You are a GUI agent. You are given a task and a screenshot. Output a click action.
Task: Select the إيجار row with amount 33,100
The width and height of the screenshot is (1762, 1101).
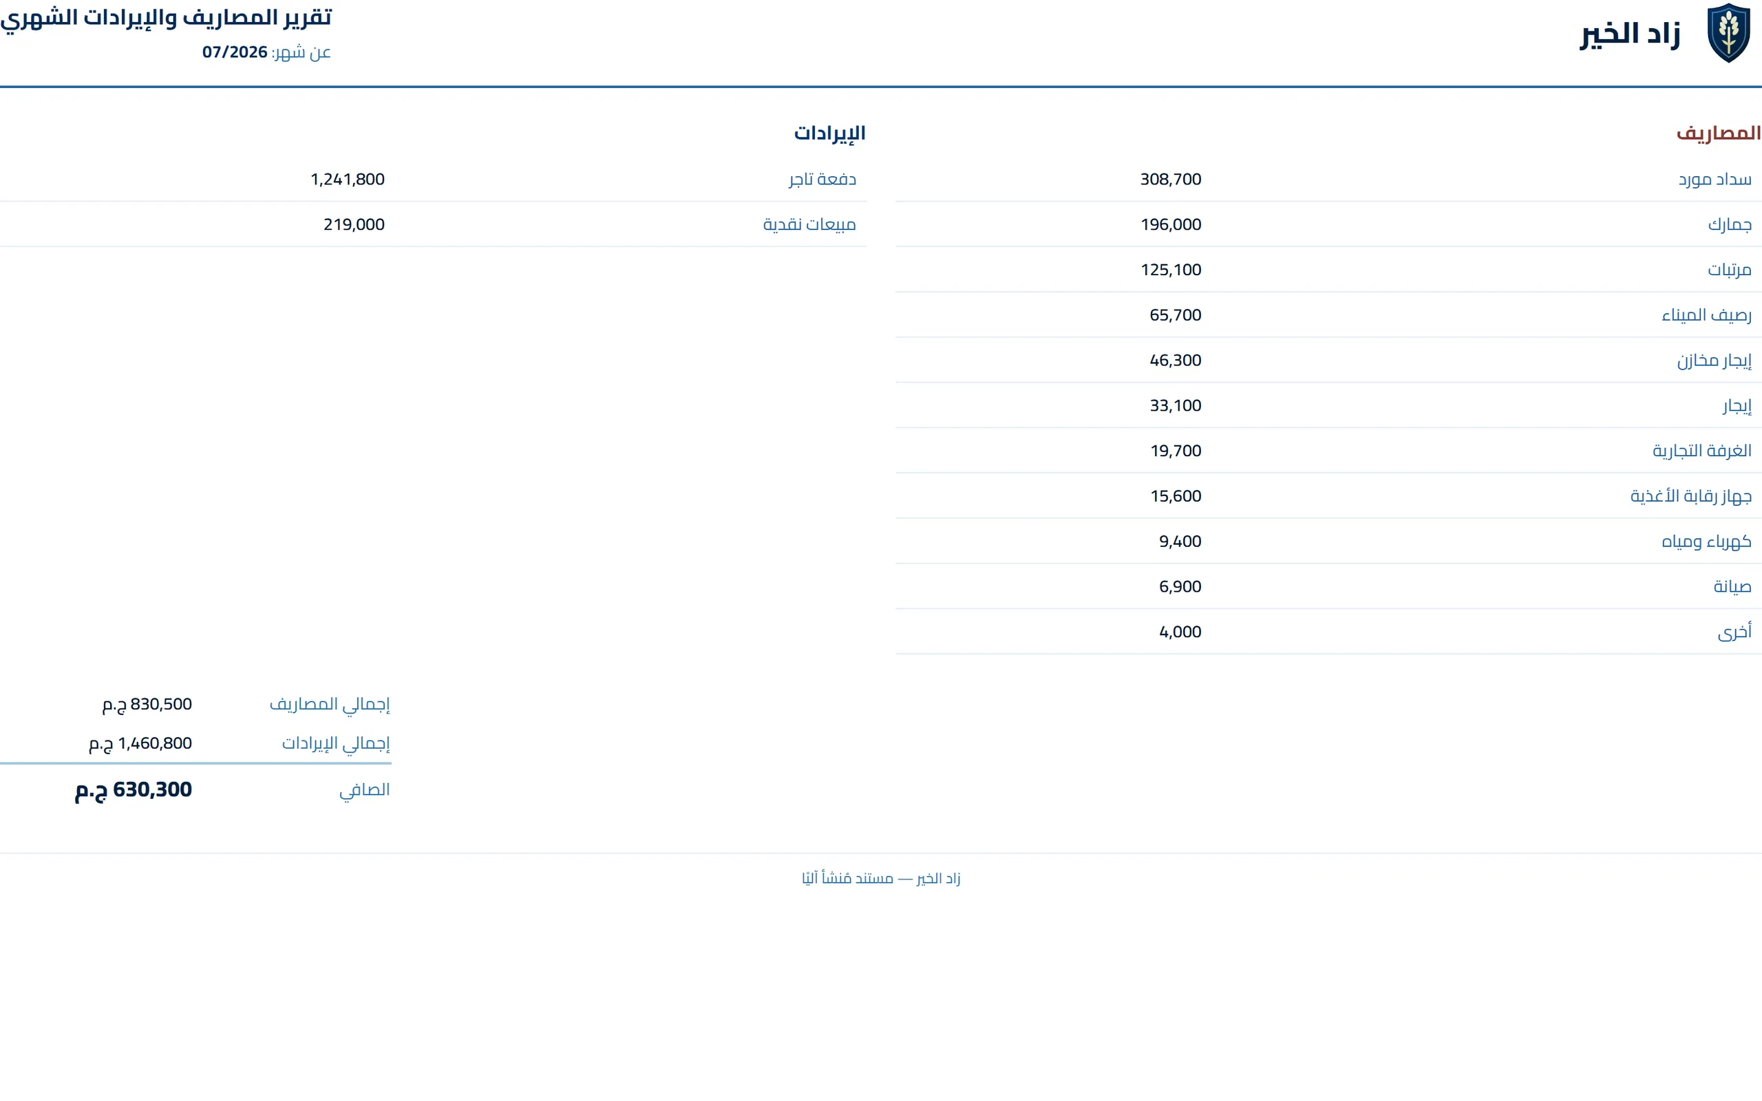pos(1328,405)
